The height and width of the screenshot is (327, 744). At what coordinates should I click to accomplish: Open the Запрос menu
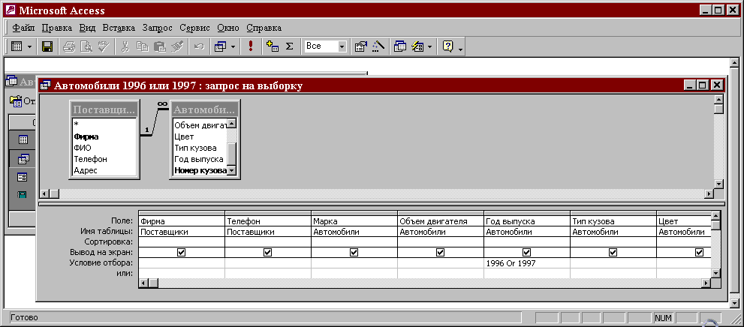click(x=157, y=28)
